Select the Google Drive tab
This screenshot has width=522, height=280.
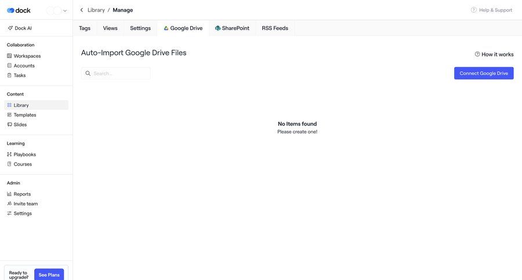183,28
